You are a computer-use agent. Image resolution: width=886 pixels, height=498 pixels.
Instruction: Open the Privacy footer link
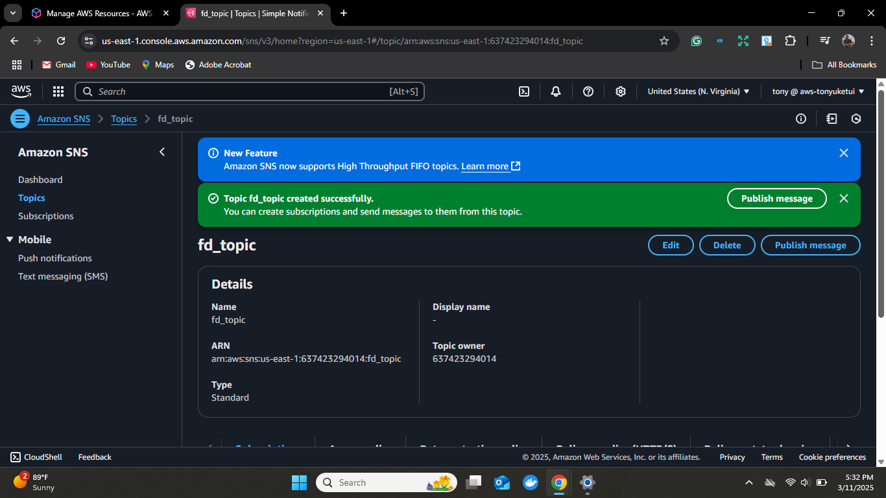732,457
